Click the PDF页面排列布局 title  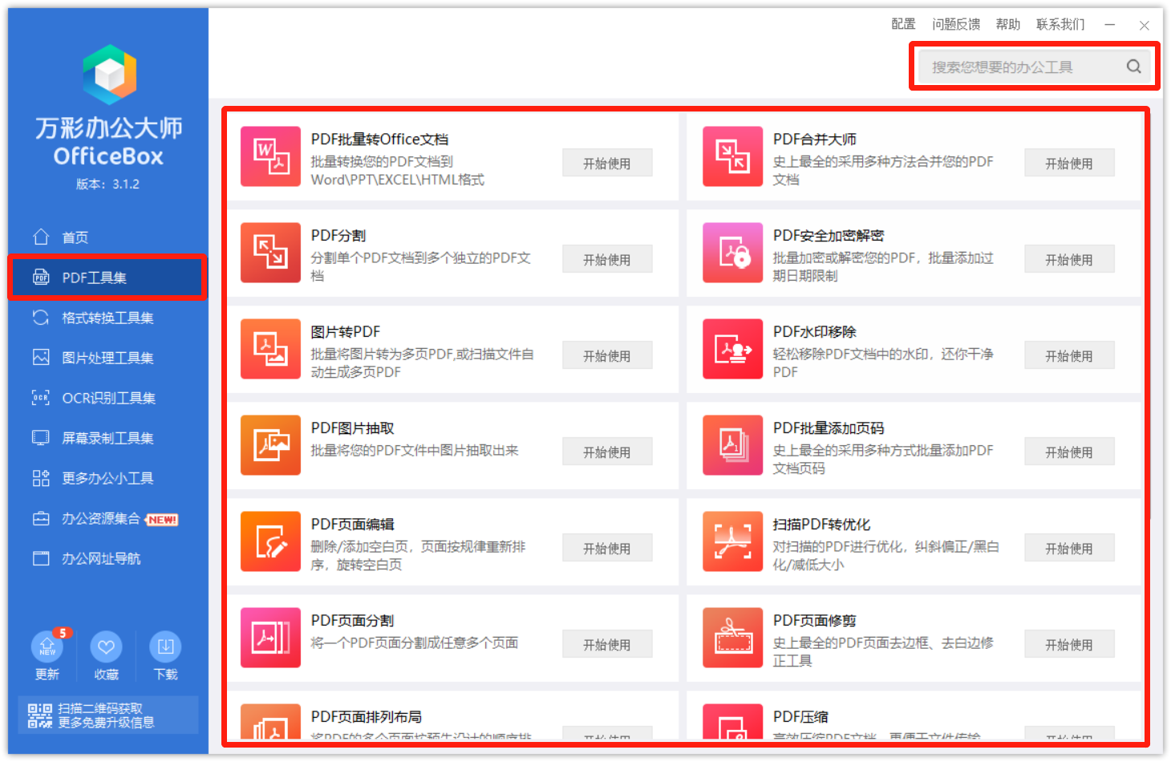tap(367, 716)
